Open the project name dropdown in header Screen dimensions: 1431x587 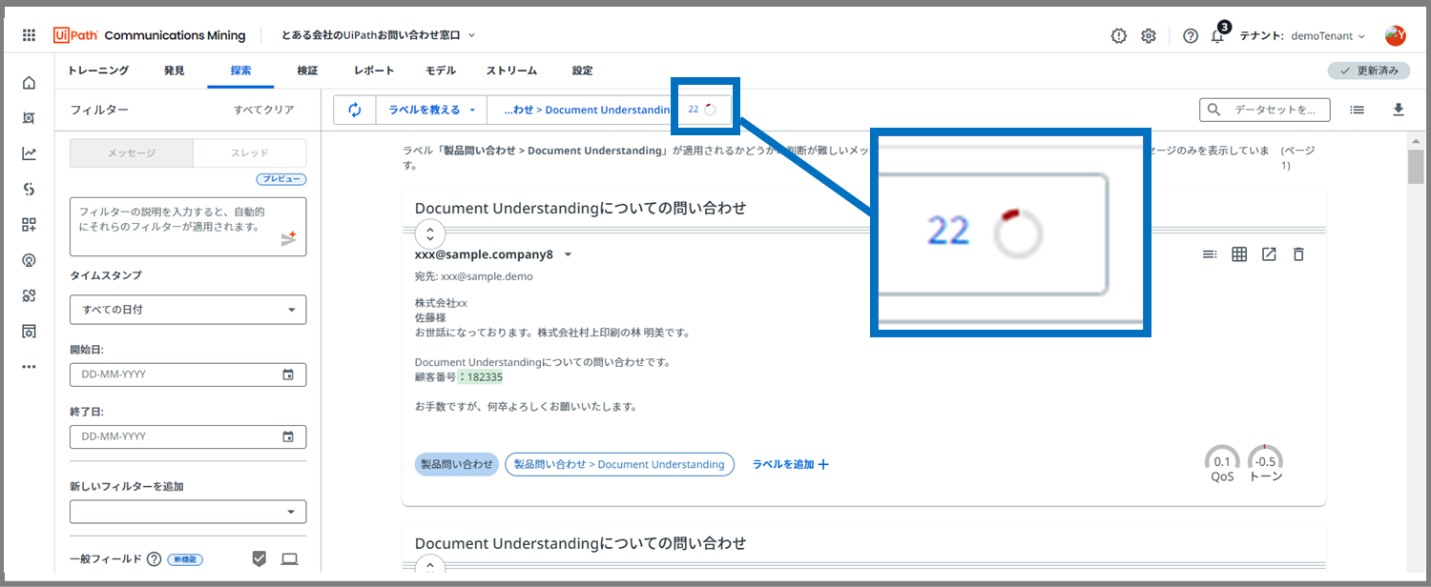pyautogui.click(x=378, y=35)
